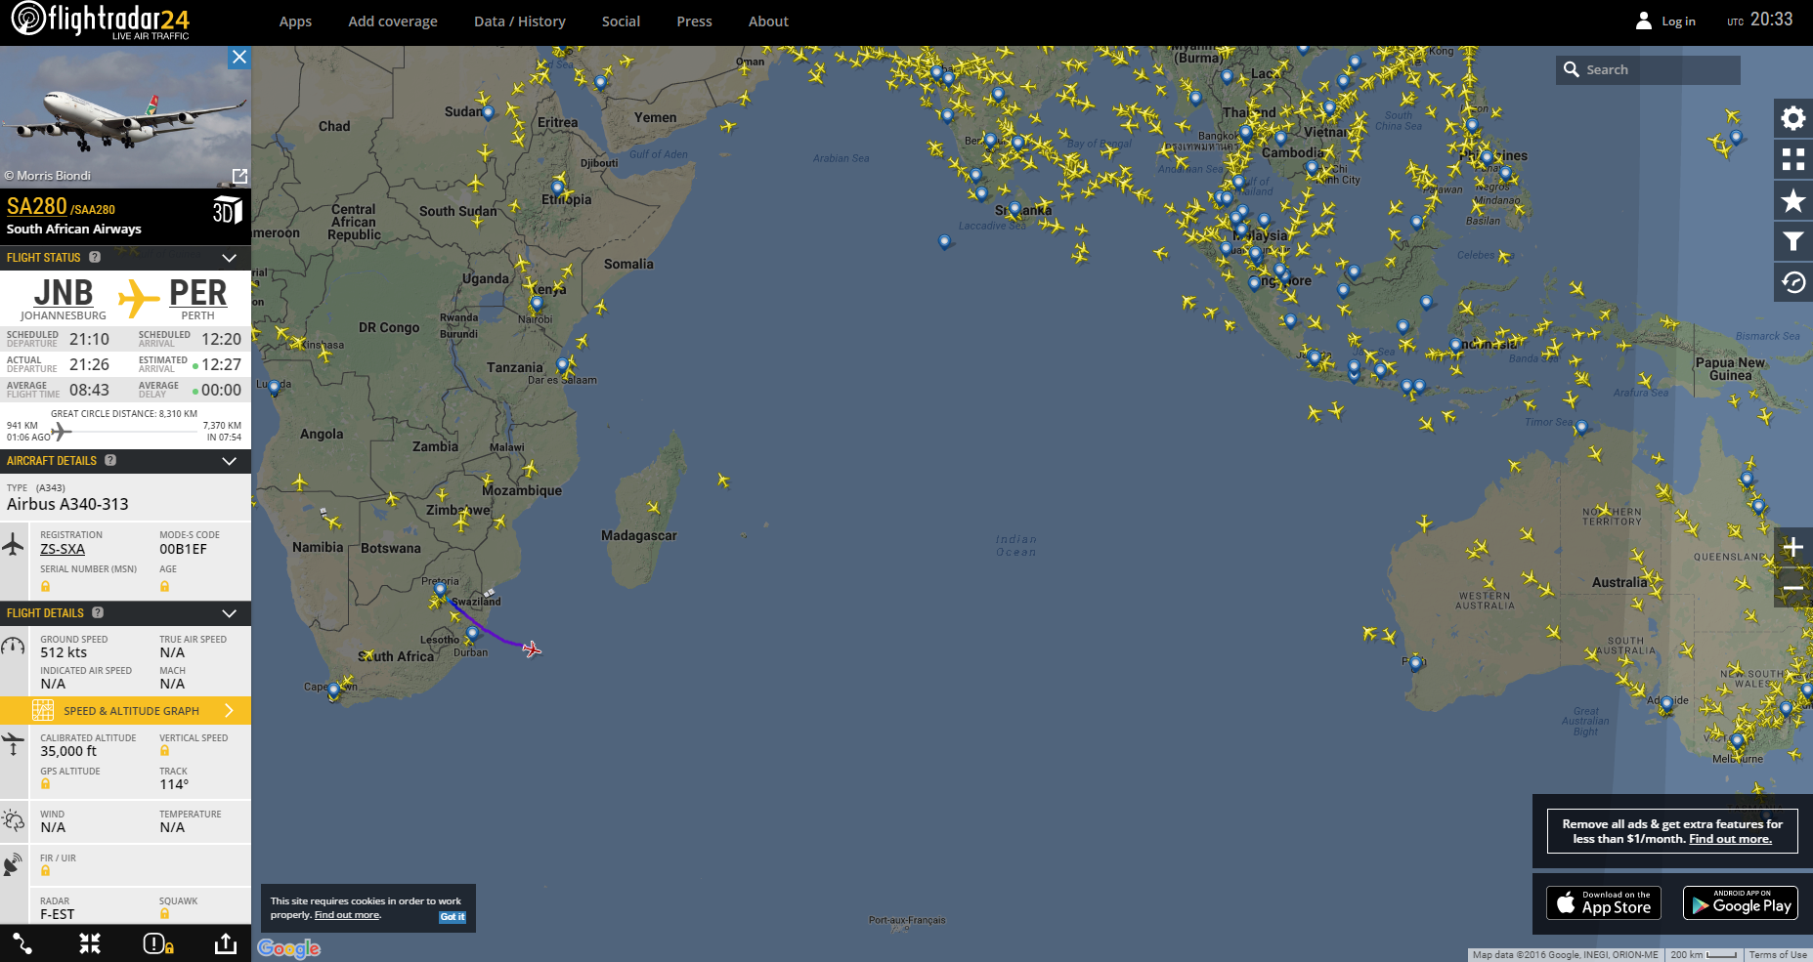Image resolution: width=1813 pixels, height=962 pixels.
Task: Click the user account icon by Log in
Action: [x=1644, y=21]
